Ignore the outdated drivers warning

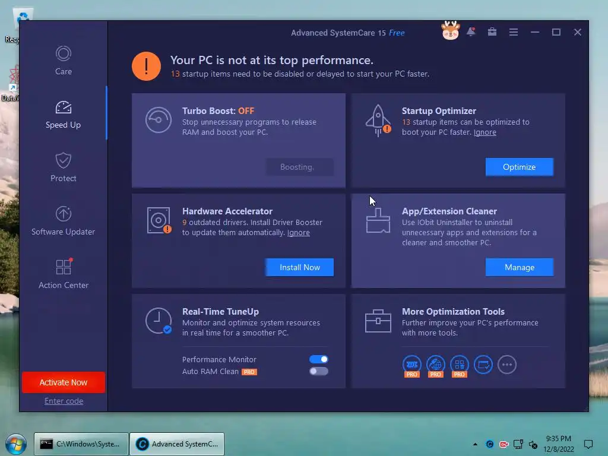298,233
